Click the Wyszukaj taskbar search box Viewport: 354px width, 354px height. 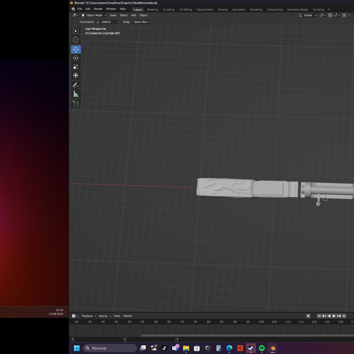coord(110,349)
